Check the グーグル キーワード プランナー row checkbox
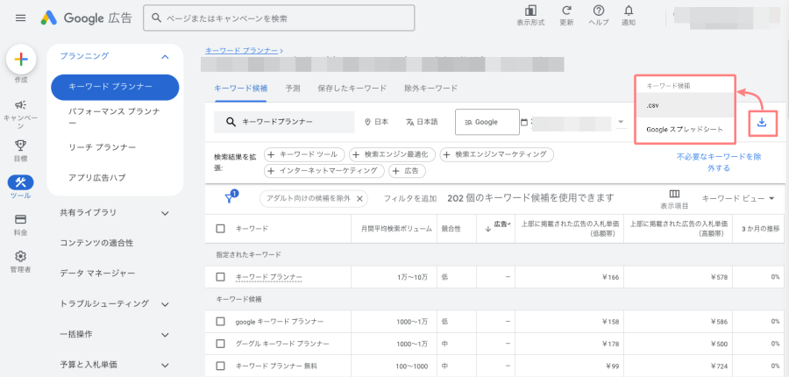Image resolution: width=789 pixels, height=377 pixels. (x=220, y=344)
